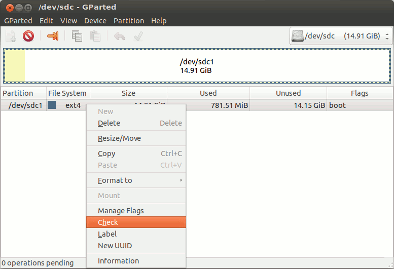Click the Copy partition toolbar icon

(x=77, y=36)
